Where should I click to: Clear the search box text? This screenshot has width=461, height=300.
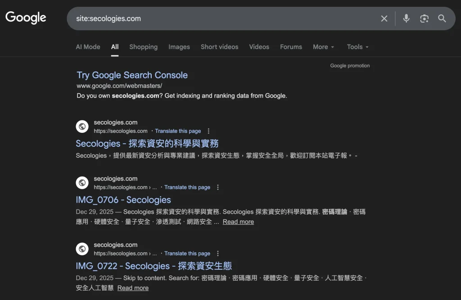(384, 18)
